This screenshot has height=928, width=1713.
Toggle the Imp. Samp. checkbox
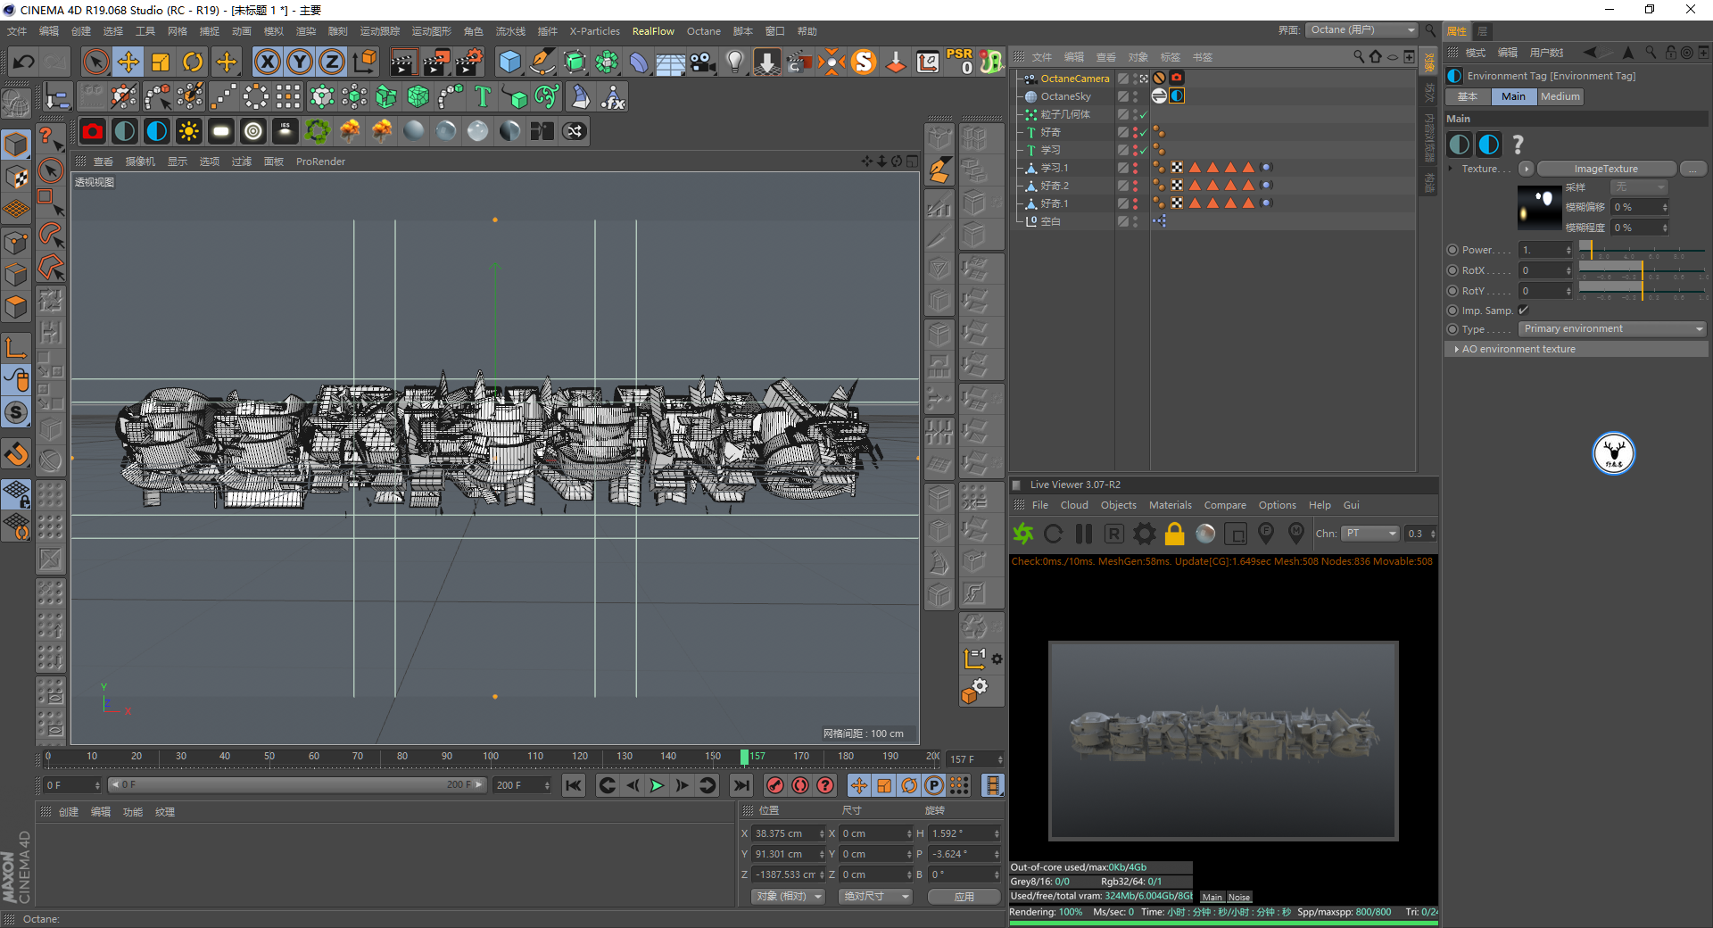[x=1524, y=311]
